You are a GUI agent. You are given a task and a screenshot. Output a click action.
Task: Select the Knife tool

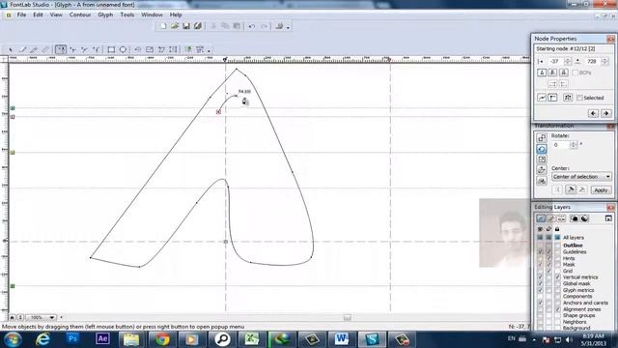(x=34, y=49)
